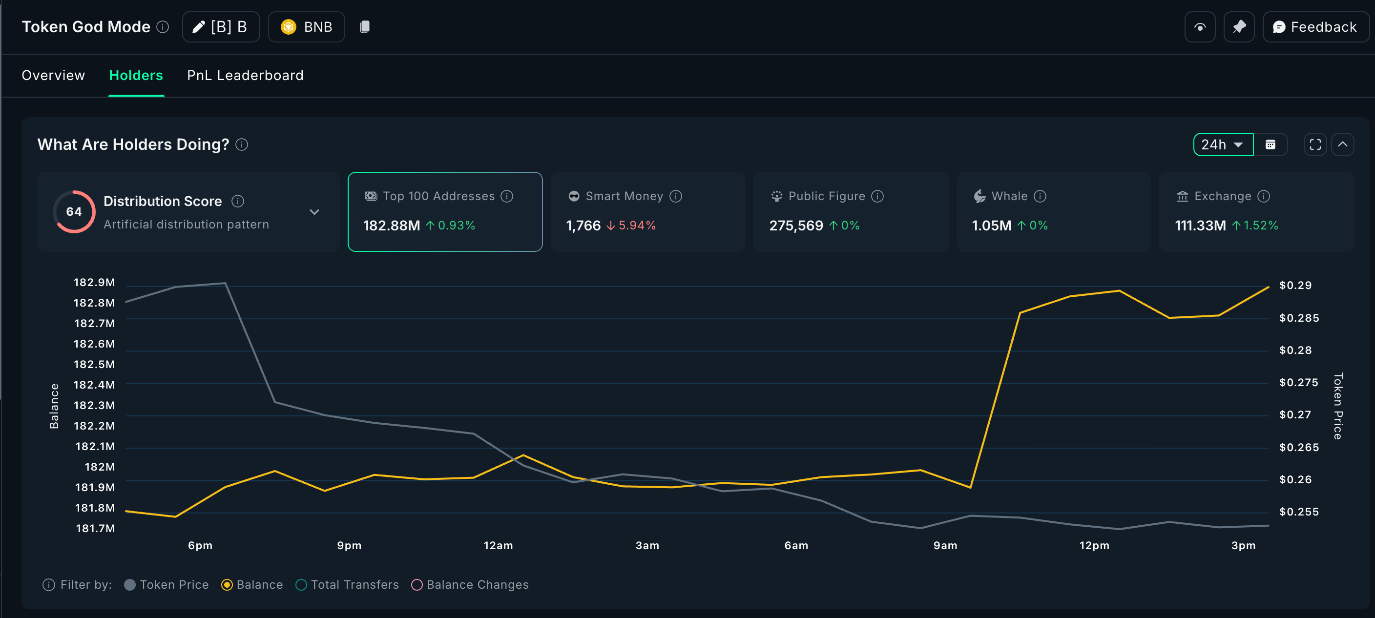Click the pin icon button
Viewport: 1375px width, 618px height.
[1238, 27]
